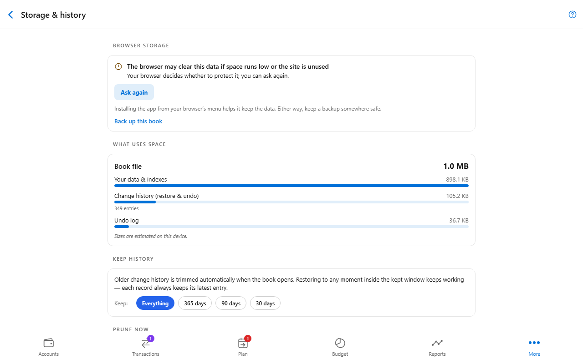This screenshot has height=364, width=583.
Task: Click the Undo log usage bar
Action: (x=291, y=227)
